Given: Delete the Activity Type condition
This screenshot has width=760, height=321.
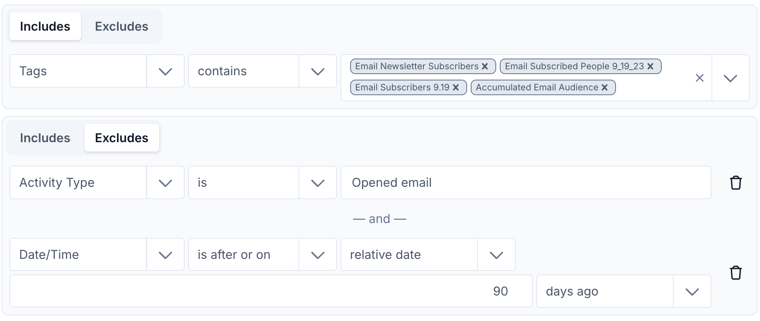Looking at the screenshot, I should pos(736,183).
